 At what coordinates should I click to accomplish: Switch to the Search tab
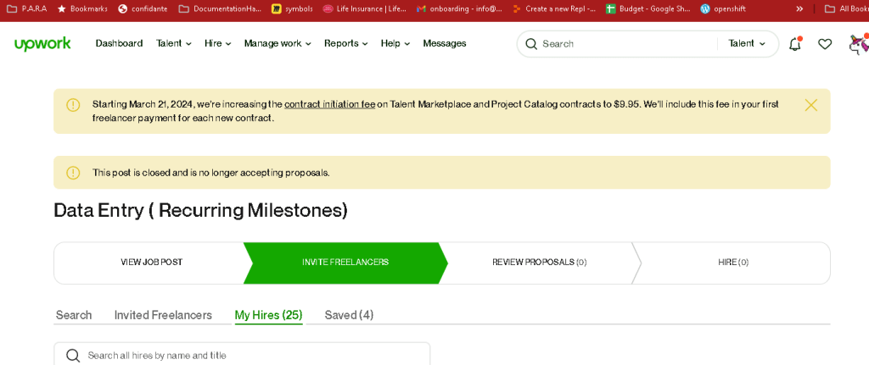[x=74, y=315]
